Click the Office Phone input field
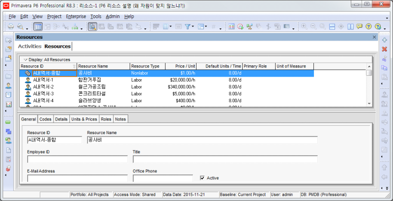393x201 pixels. [163, 178]
